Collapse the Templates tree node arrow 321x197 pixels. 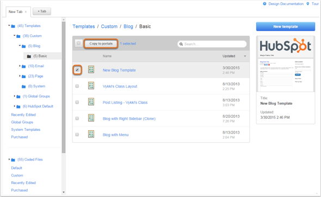pos(9,26)
